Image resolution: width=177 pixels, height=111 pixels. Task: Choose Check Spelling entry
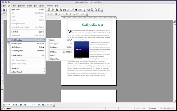click(x=27, y=55)
